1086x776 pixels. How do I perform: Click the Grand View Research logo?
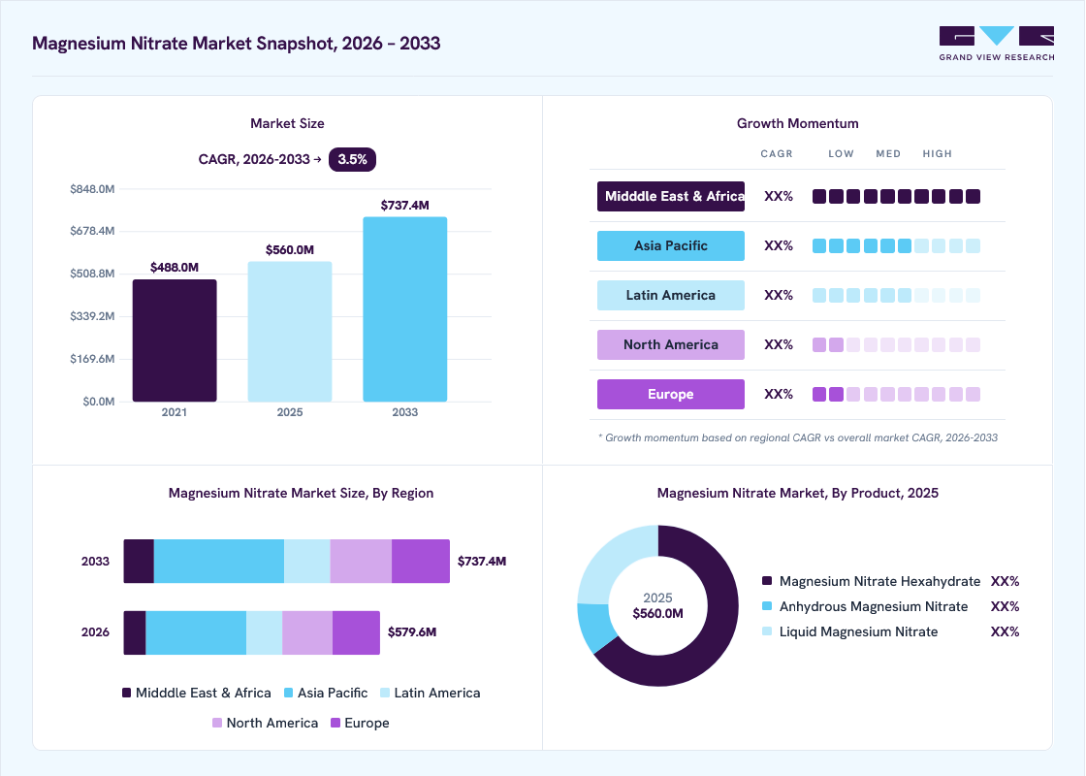point(997,44)
